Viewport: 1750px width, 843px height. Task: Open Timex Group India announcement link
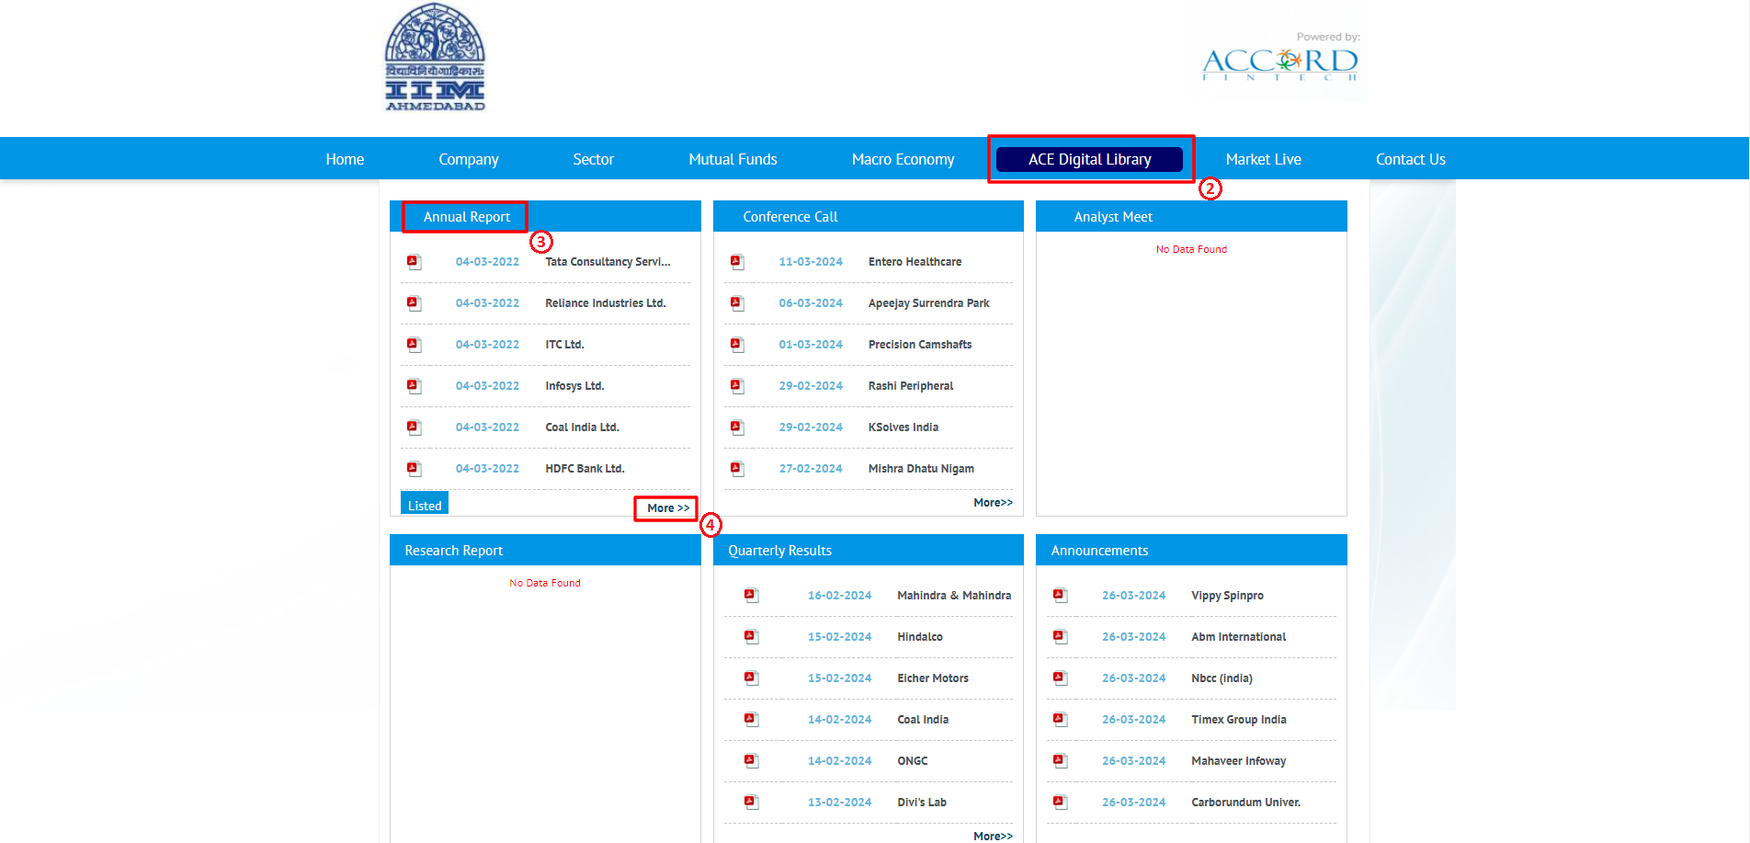[x=1239, y=720]
